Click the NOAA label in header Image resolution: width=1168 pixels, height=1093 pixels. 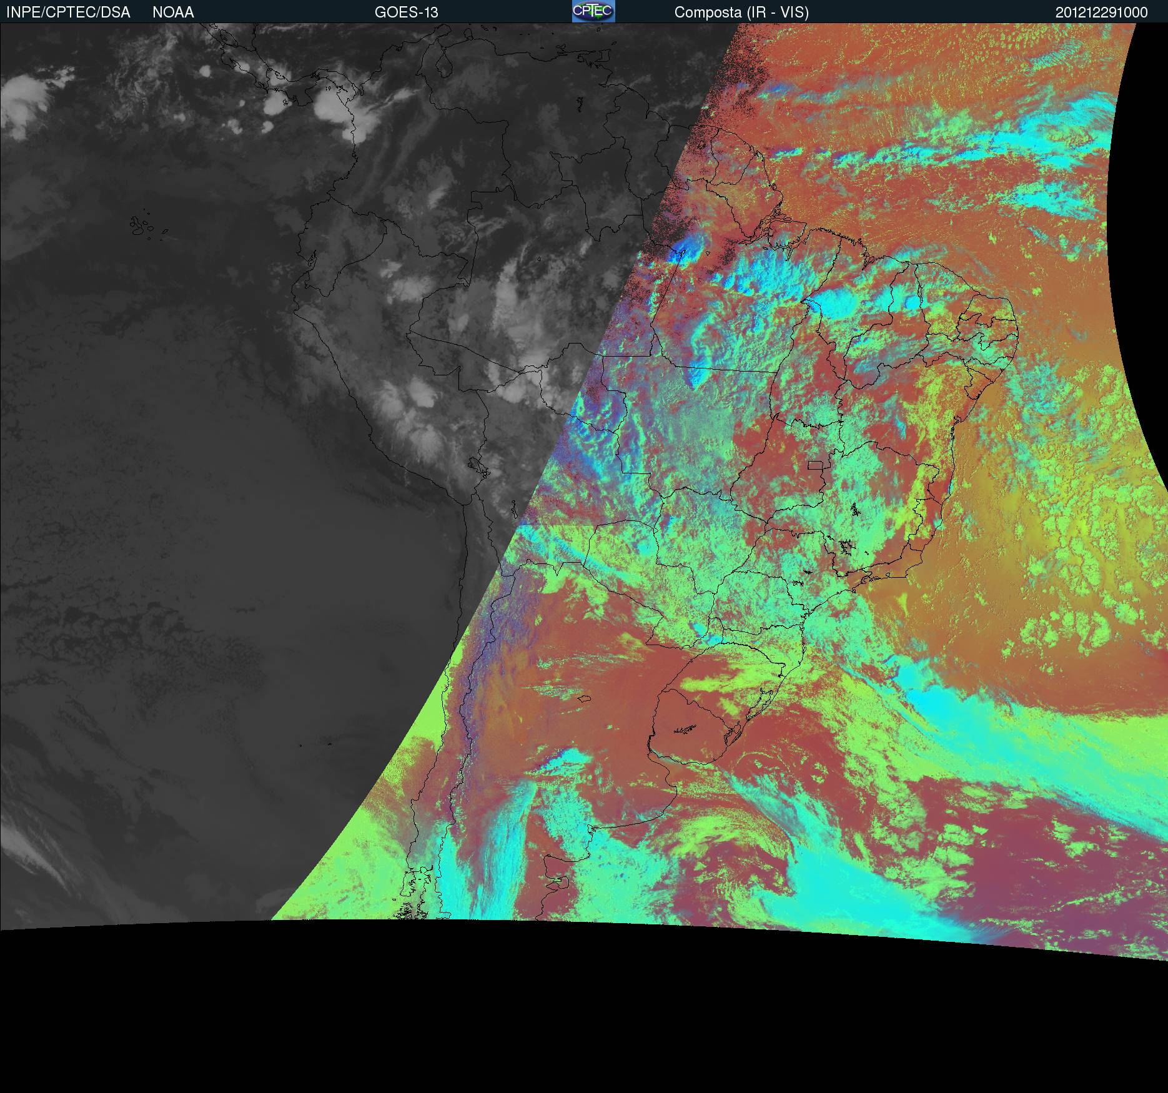point(173,12)
